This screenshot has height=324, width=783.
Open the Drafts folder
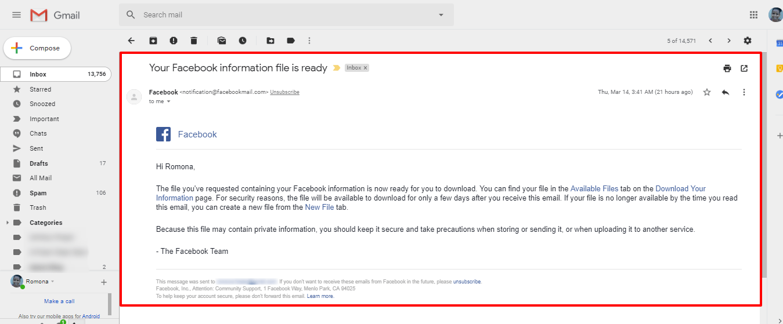coord(56,163)
